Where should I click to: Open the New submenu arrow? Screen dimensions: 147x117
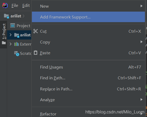[x=141, y=6]
